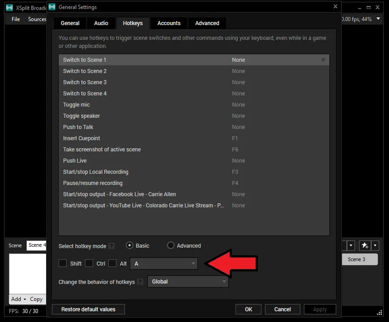Select the Switch to Scene 3 row
The image size is (389, 322).
pyautogui.click(x=194, y=82)
